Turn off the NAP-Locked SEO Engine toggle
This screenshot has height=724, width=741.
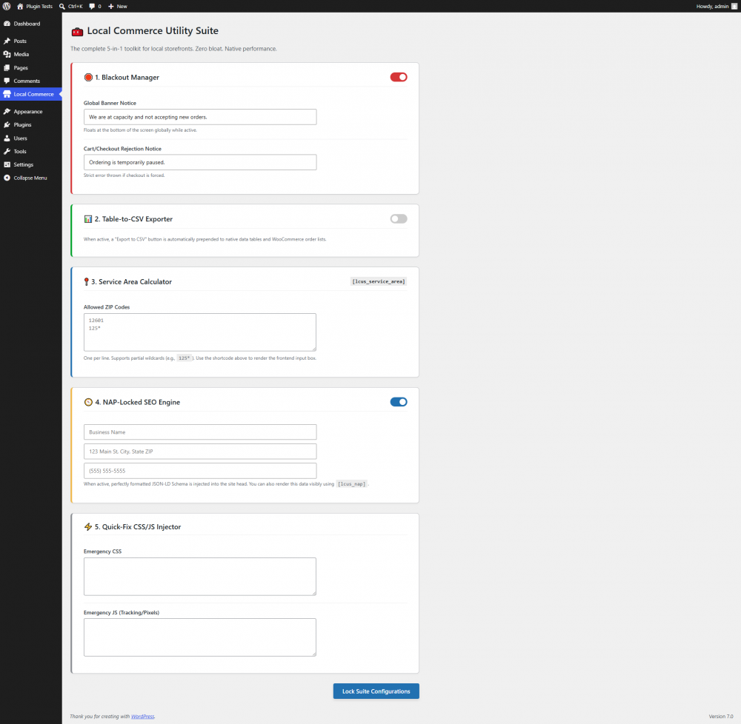(x=399, y=402)
